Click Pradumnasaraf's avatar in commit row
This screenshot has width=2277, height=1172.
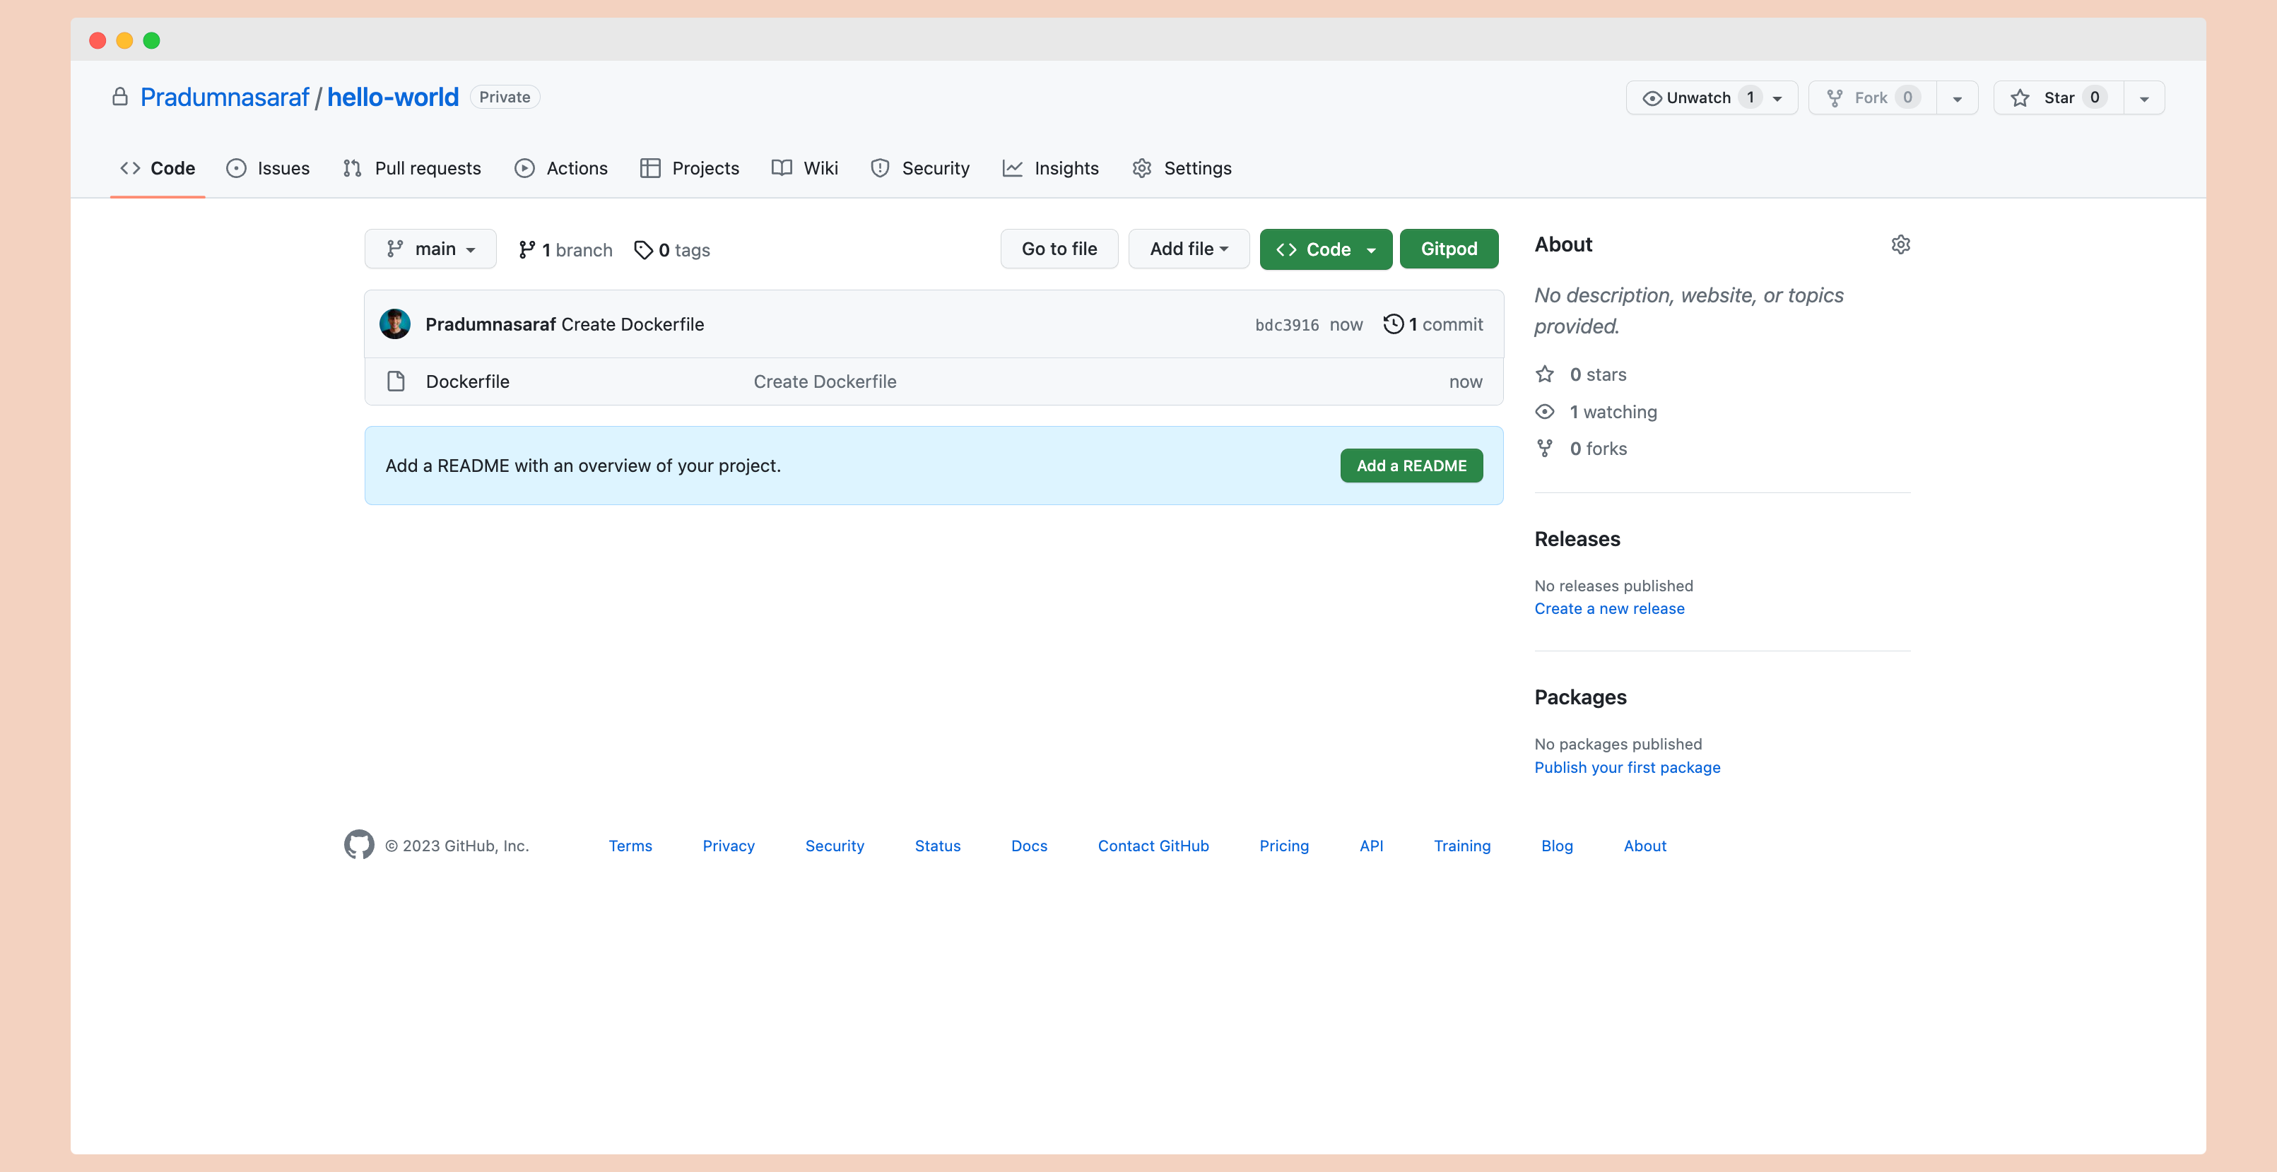coord(395,324)
